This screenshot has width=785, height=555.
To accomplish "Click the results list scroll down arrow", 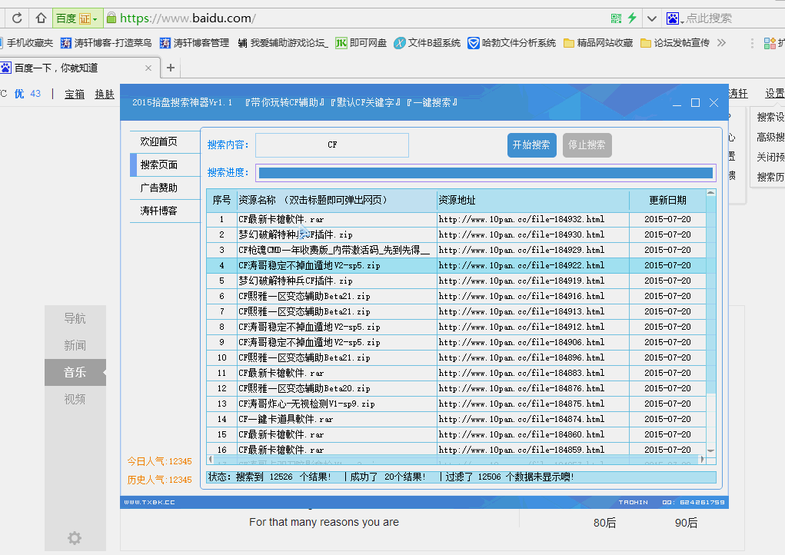I will click(x=710, y=450).
